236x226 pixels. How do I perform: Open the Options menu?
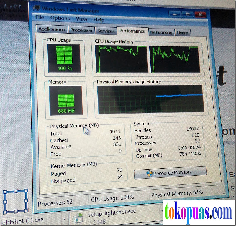[x=60, y=18]
